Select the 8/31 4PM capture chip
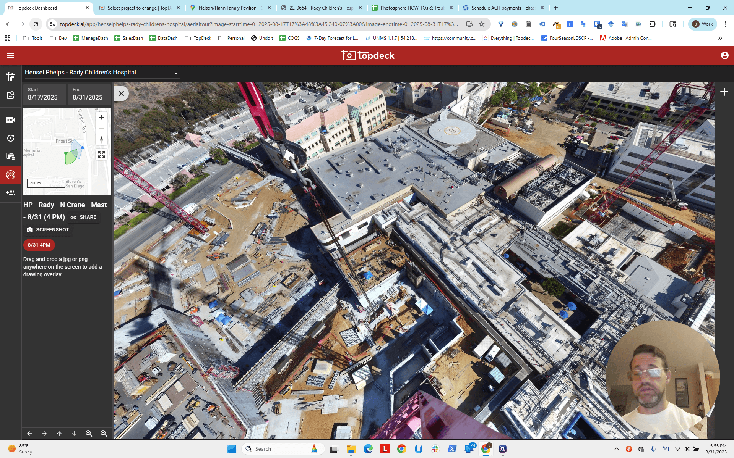 (39, 245)
